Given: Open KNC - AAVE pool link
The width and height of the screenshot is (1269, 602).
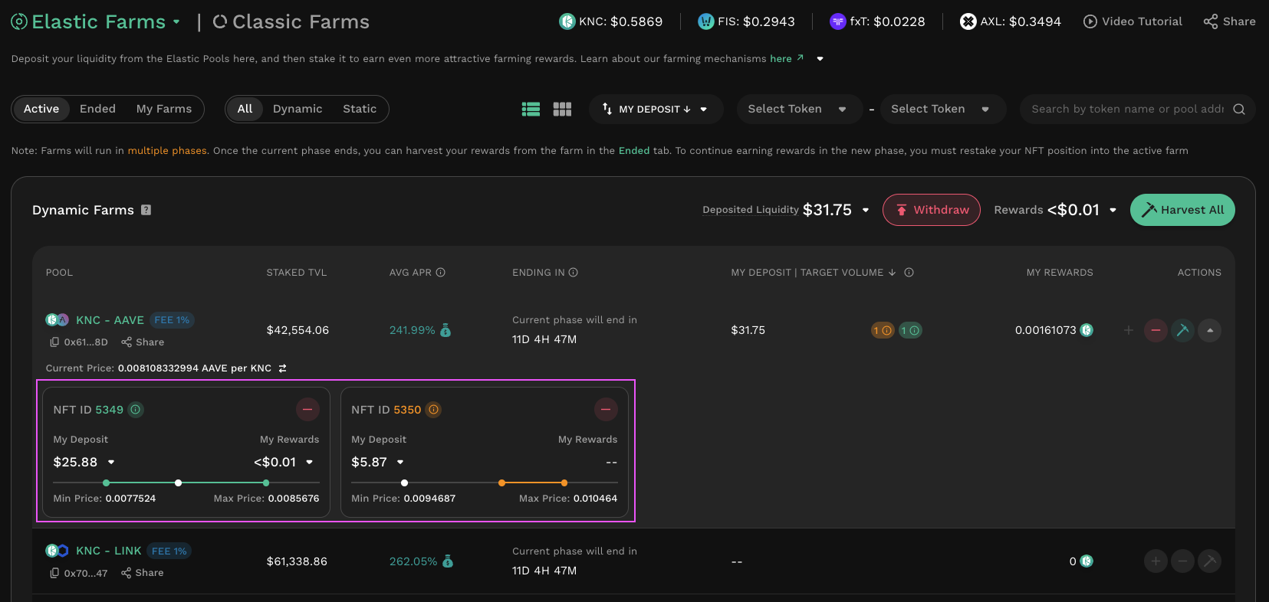Looking at the screenshot, I should (x=110, y=320).
